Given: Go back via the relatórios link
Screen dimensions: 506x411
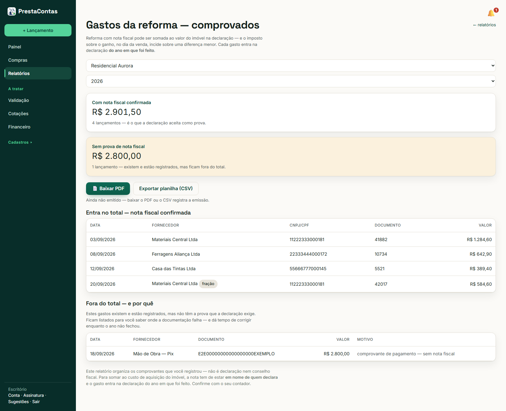Looking at the screenshot, I should point(484,25).
